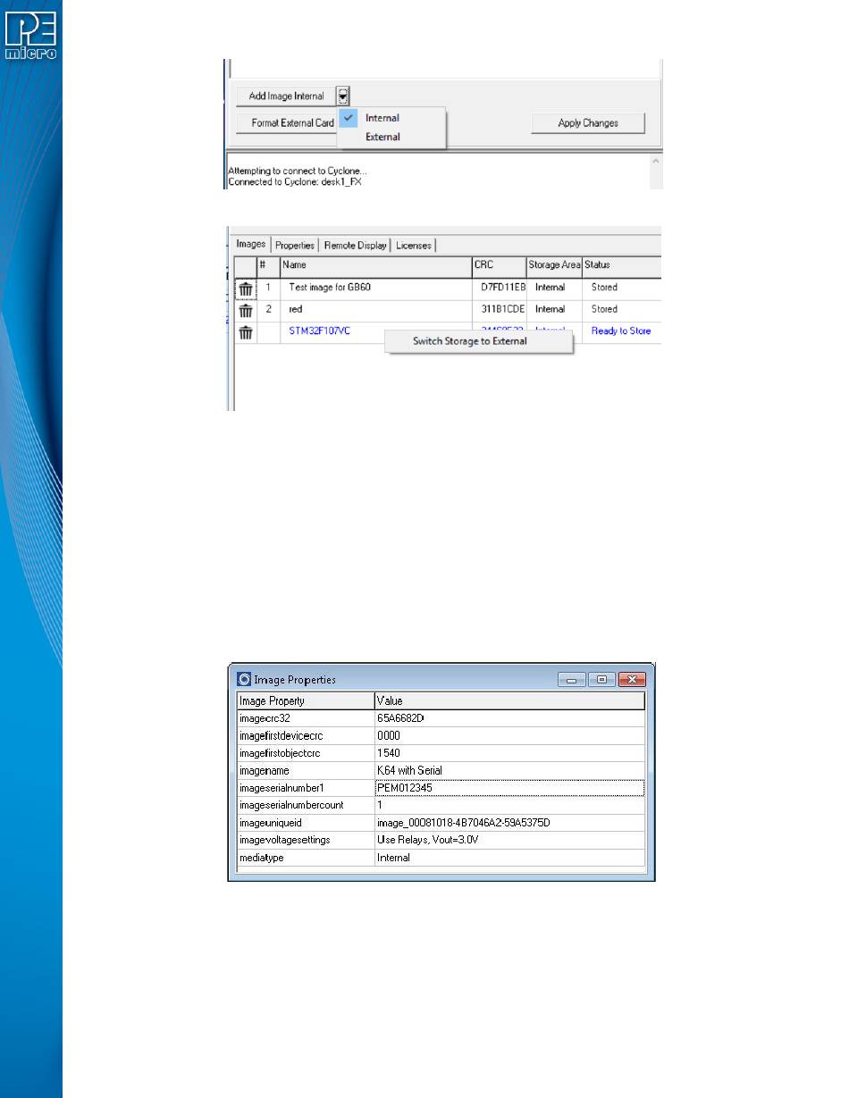The height and width of the screenshot is (1098, 849).
Task: Click the imagevoltagesettings value 'Use Relays, Vout=3.0V'
Action: click(509, 840)
